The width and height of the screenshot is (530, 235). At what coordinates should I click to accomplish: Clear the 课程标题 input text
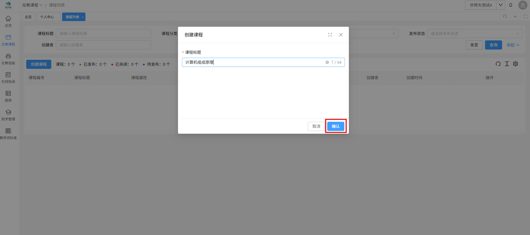pos(327,62)
